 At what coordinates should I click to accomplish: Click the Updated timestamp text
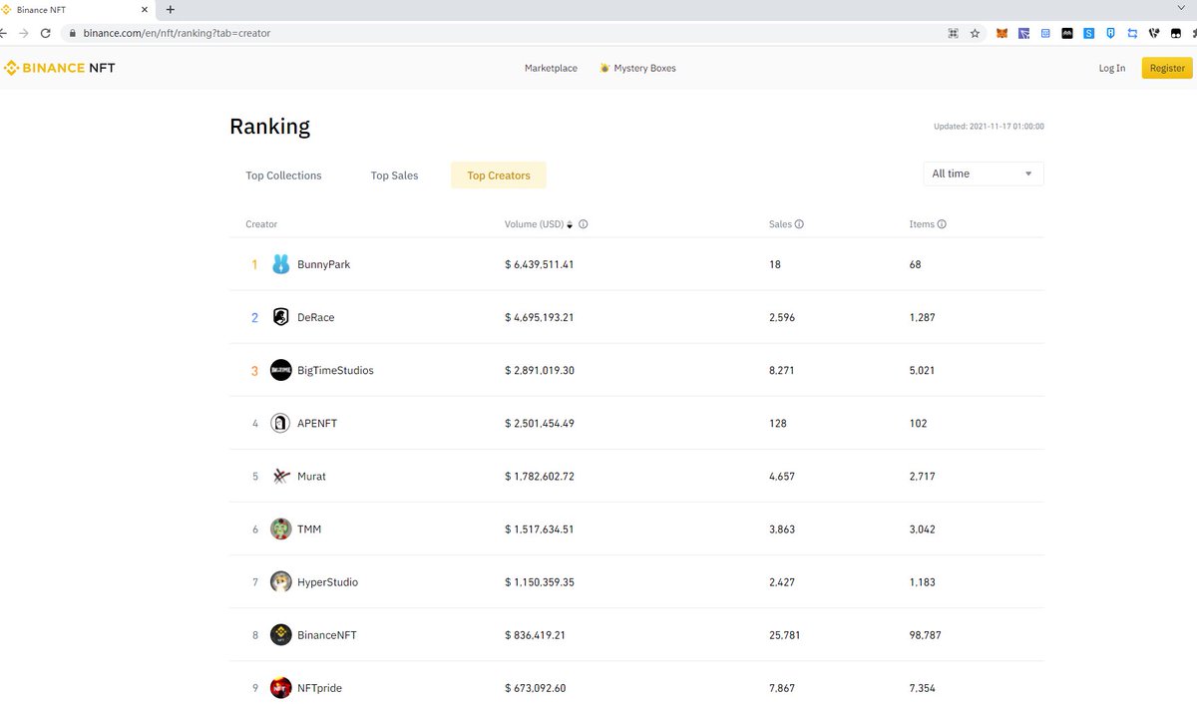pos(989,127)
